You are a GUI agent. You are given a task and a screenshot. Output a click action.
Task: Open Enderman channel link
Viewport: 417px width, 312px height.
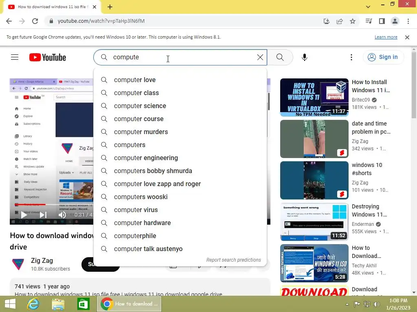pyautogui.click(x=363, y=224)
